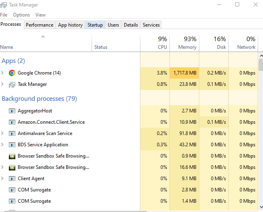Click Chrome's 0.2 MB/s disk value

[x=217, y=73]
